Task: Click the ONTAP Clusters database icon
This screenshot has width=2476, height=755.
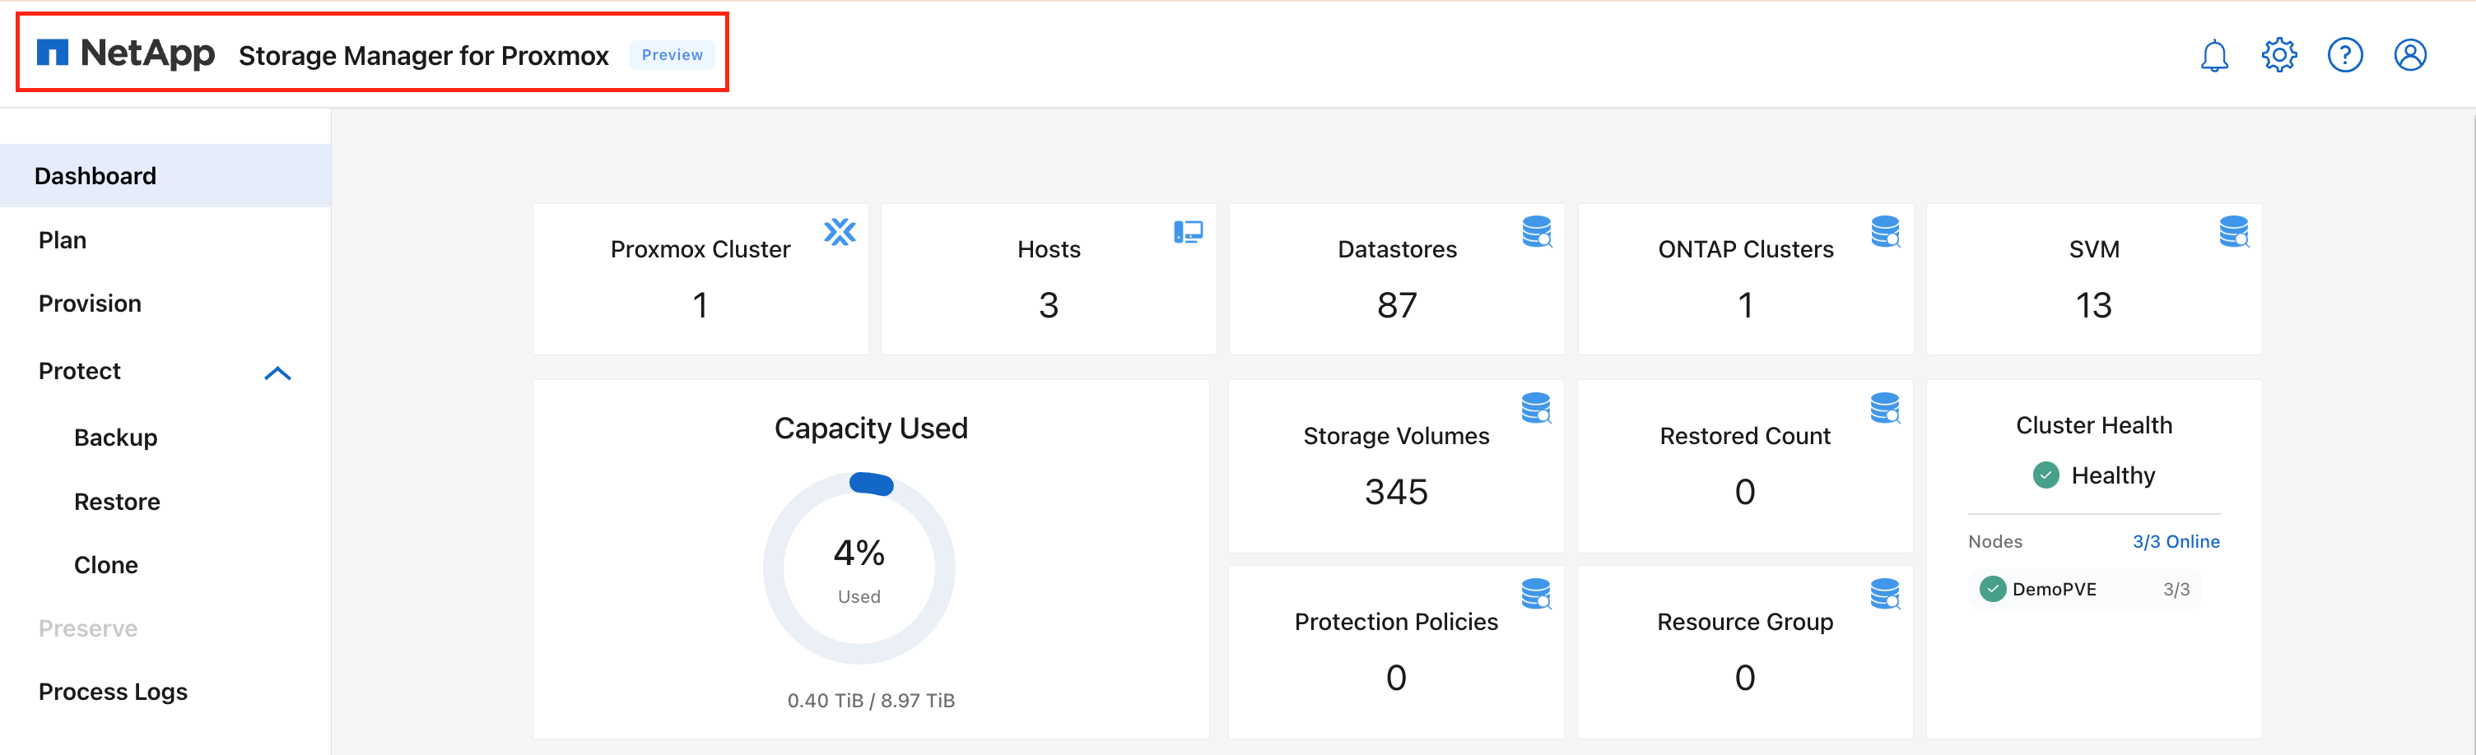Action: tap(1886, 231)
